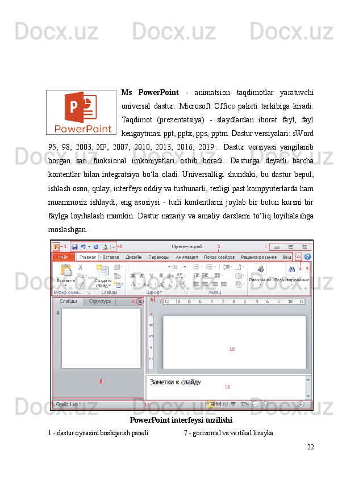338x479 pixels.
Task: Click the zoom slider handle
Action: 265,404
